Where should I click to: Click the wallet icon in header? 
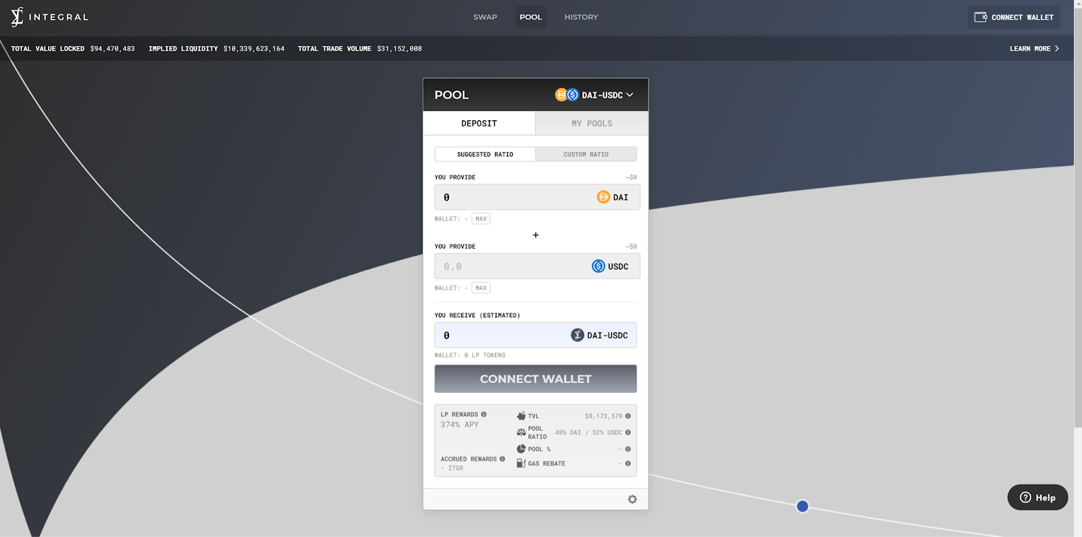[981, 17]
